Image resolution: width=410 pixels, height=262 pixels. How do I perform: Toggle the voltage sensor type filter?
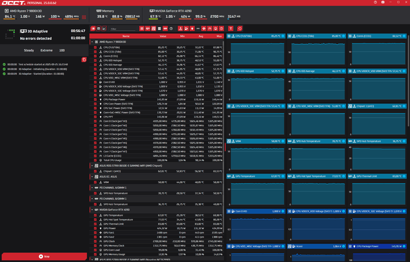tap(186, 29)
